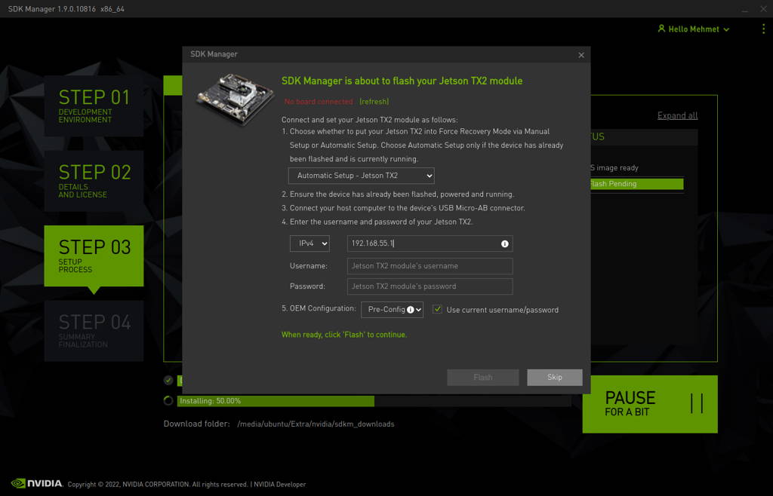This screenshot has height=496, width=773.
Task: Open the OEM Configuration Pre-Config dropdown
Action: pos(392,310)
